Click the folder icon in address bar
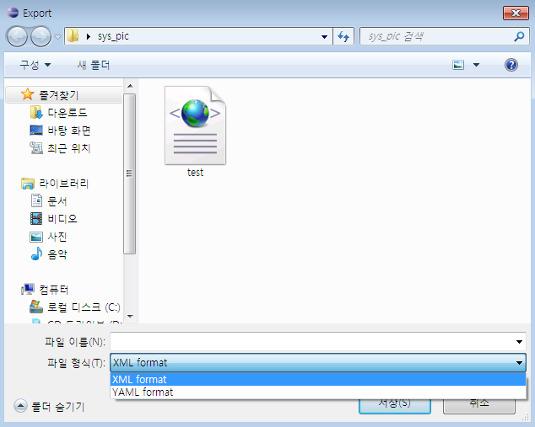 click(73, 35)
